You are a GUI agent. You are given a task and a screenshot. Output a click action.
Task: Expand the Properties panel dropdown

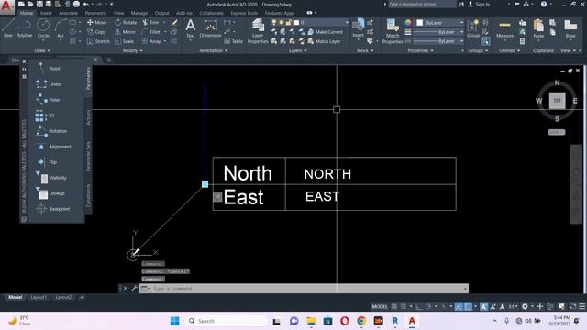pos(420,50)
